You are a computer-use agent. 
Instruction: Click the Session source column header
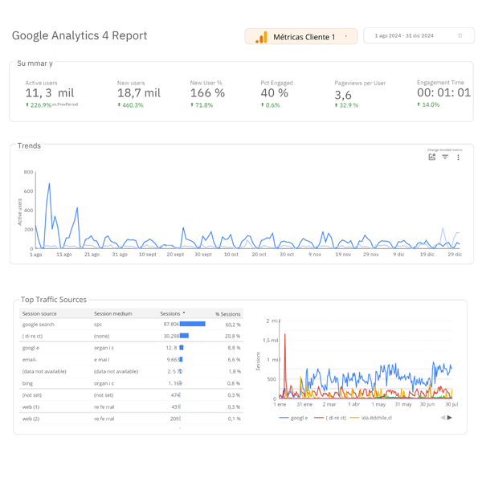[x=39, y=313]
